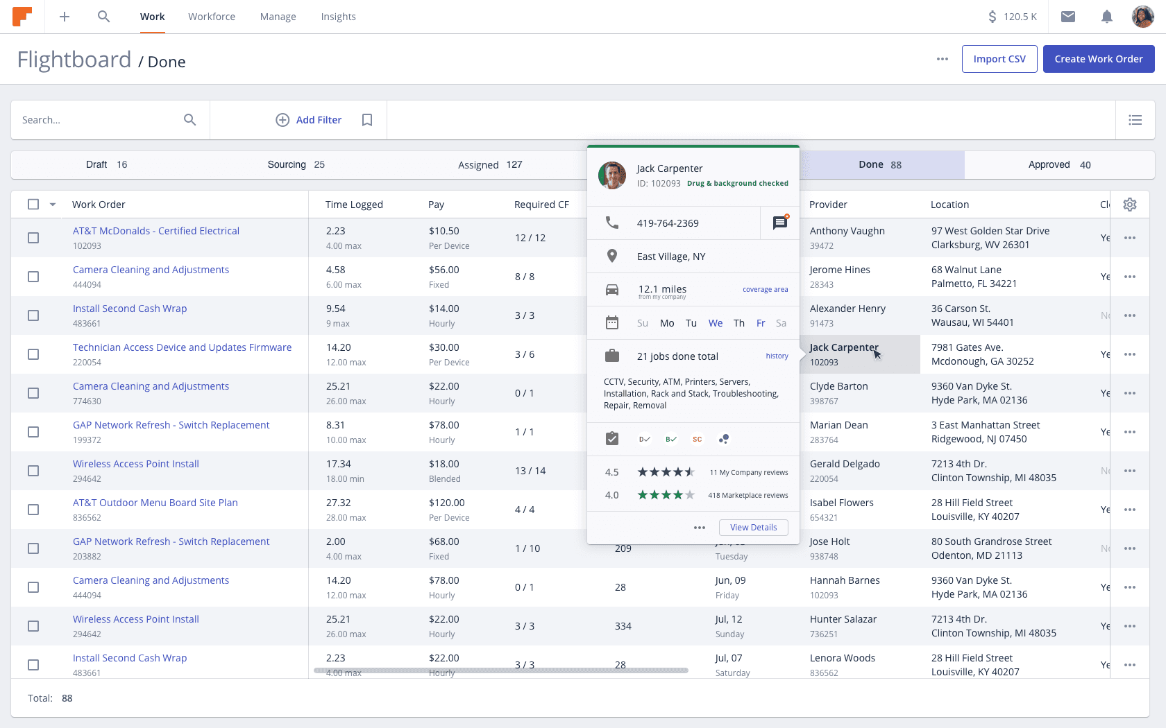Switch to the Draft tab
1166x728 pixels.
[106, 164]
